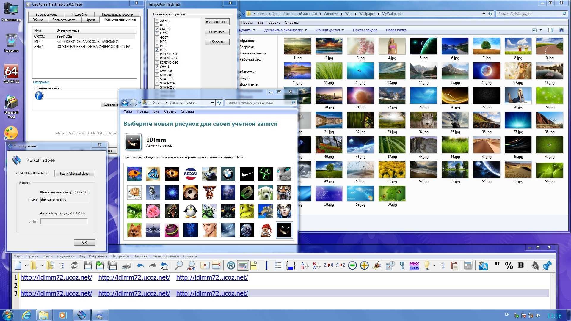The height and width of the screenshot is (321, 571).
Task: Switch to the 'Совместимость' tab in Properties
Action: pyautogui.click(x=64, y=20)
